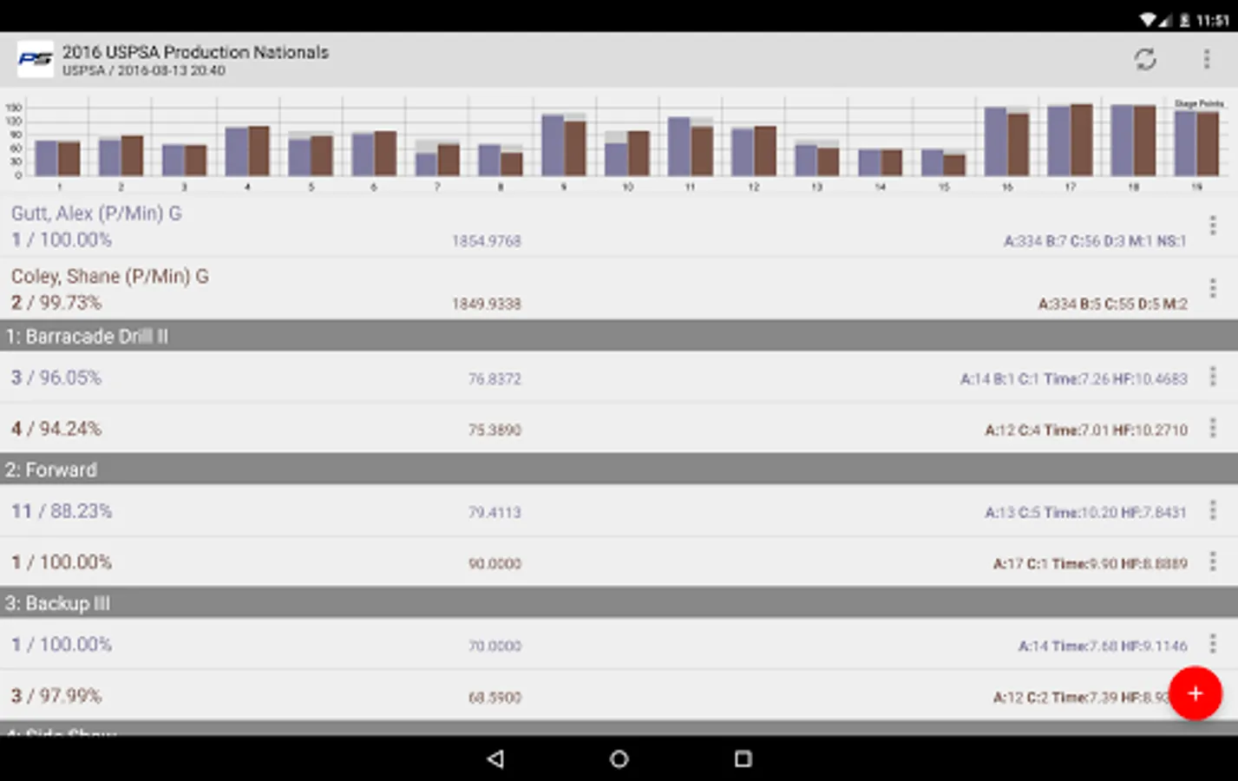Tap details A:14 B:1 C:1 Time:7.26

click(1074, 379)
